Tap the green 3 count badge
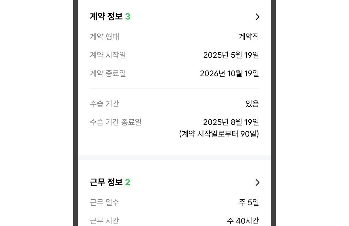The width and height of the screenshot is (349, 226). click(x=128, y=17)
